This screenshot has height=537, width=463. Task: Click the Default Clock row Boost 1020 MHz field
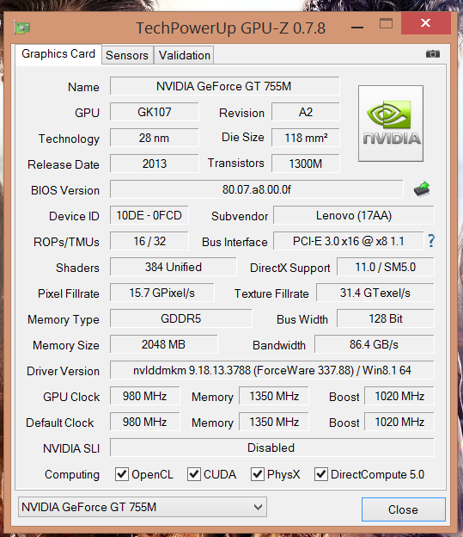coord(399,422)
